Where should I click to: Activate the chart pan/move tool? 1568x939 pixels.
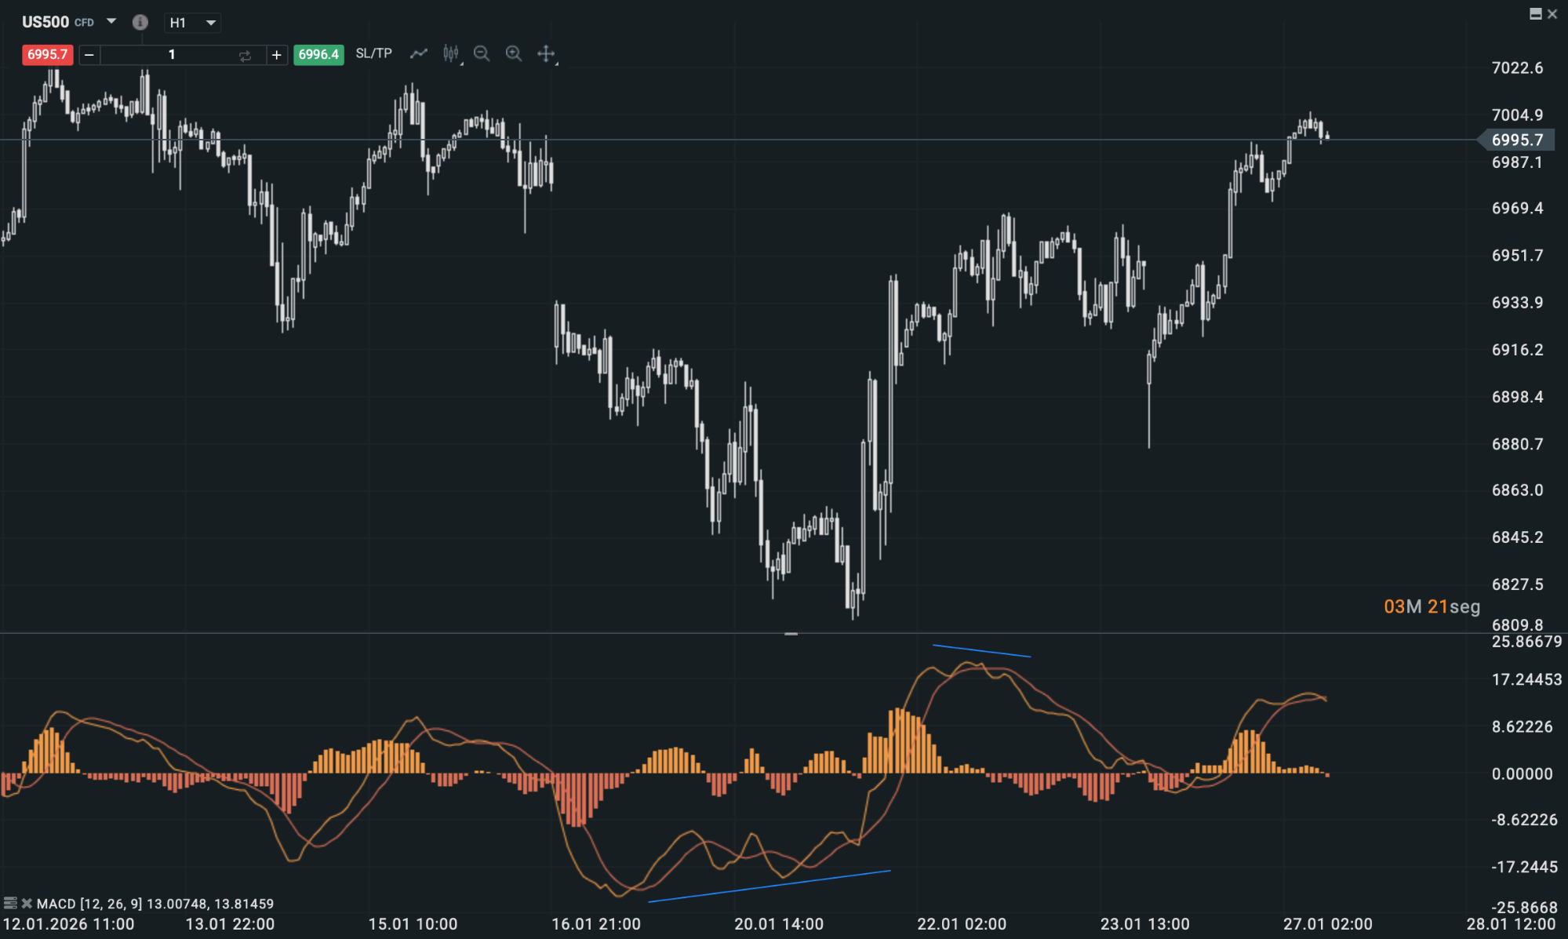546,53
